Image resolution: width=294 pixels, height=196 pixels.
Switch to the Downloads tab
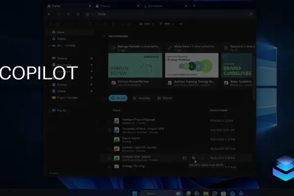click(x=165, y=6)
